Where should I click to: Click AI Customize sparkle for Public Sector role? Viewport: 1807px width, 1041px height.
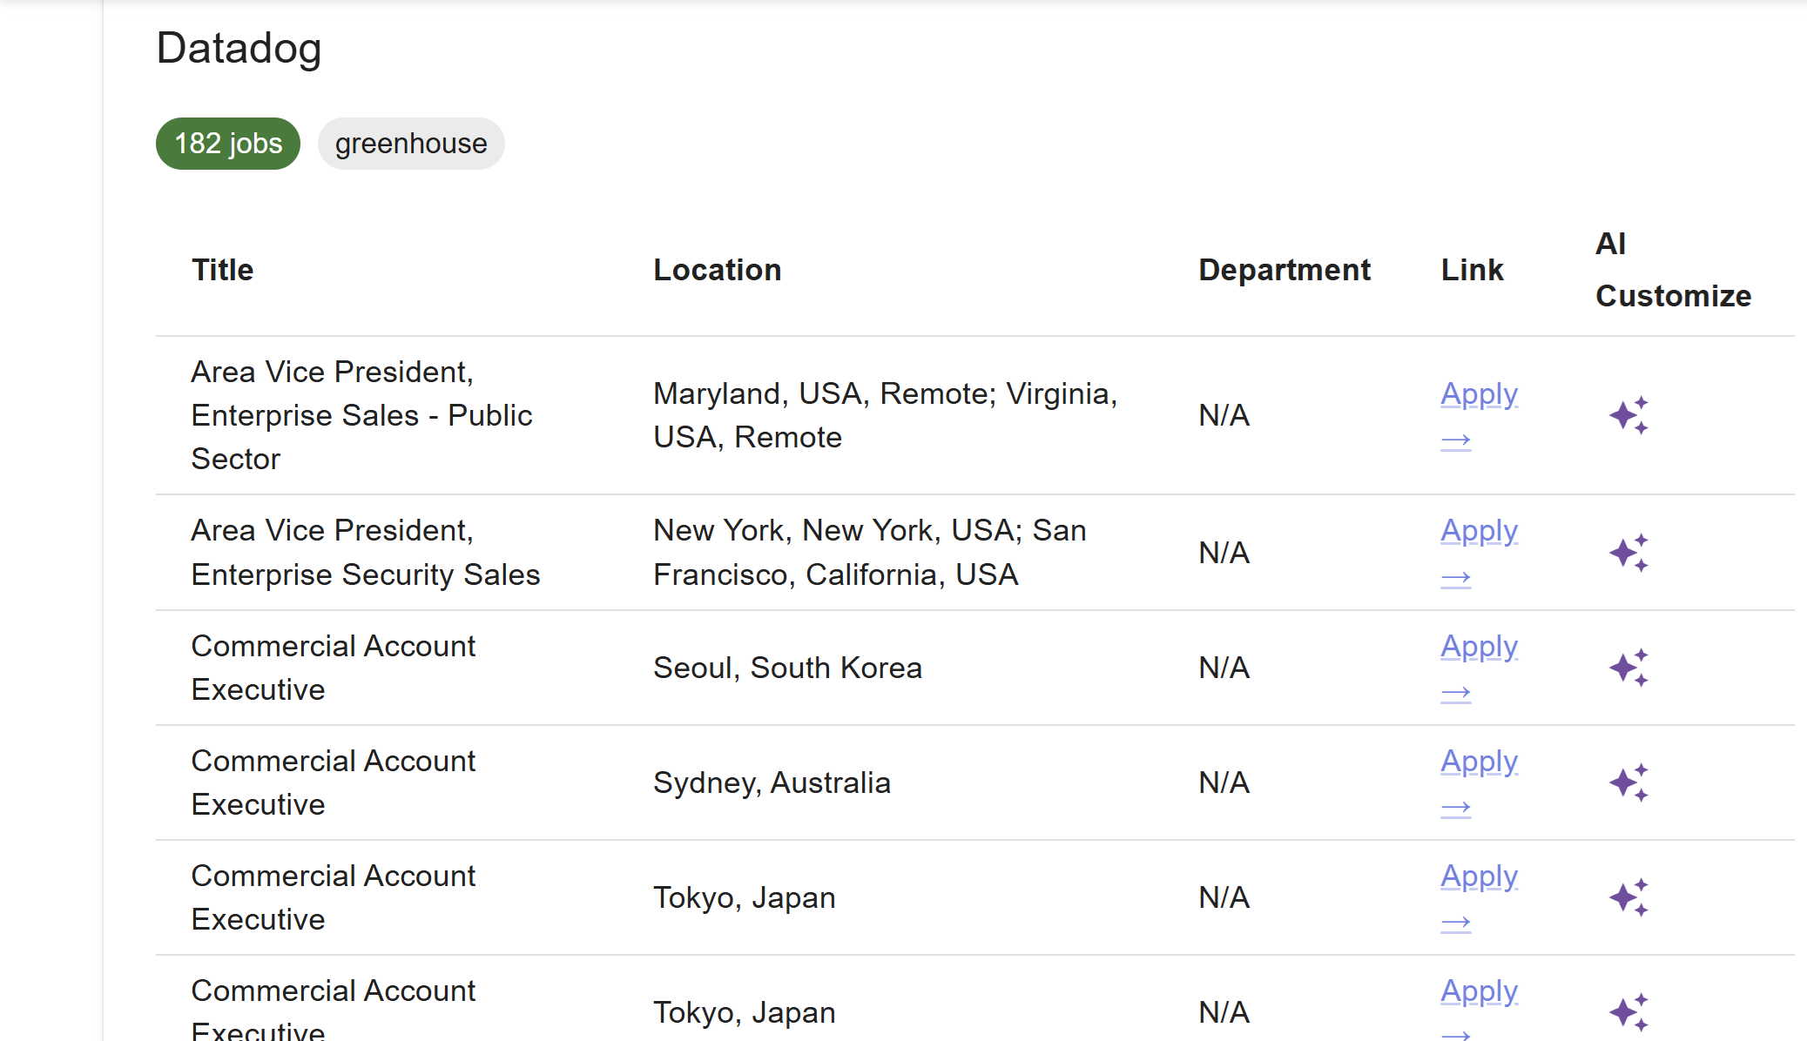(1628, 415)
